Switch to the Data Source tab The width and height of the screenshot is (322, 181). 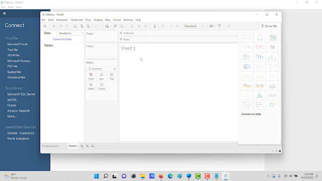tap(50, 146)
